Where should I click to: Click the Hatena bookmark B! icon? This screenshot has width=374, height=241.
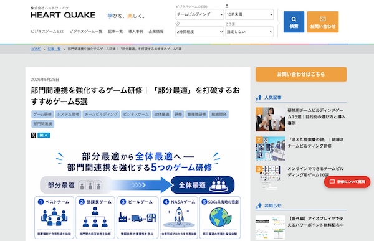tap(44, 135)
